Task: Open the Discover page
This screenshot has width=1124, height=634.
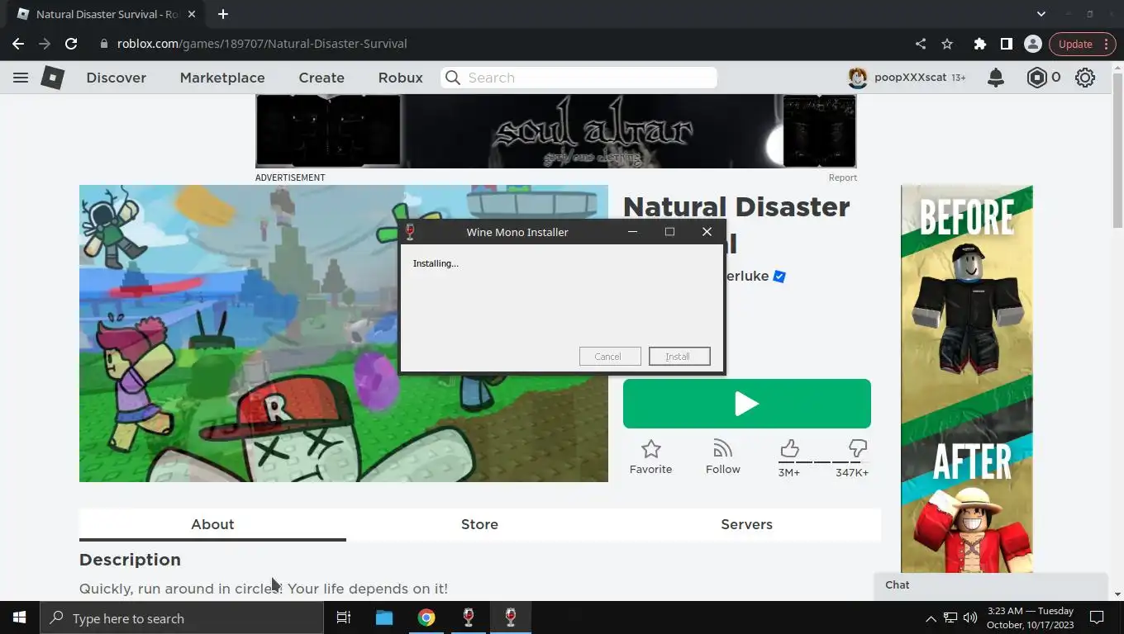Action: [117, 78]
